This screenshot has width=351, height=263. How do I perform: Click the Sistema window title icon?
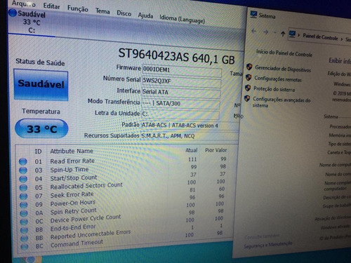[x=253, y=14]
